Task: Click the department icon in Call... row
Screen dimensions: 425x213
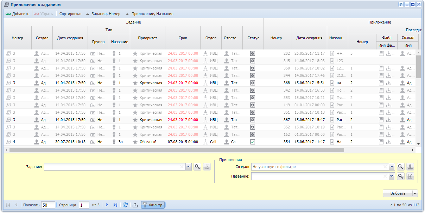Action: tap(205, 142)
